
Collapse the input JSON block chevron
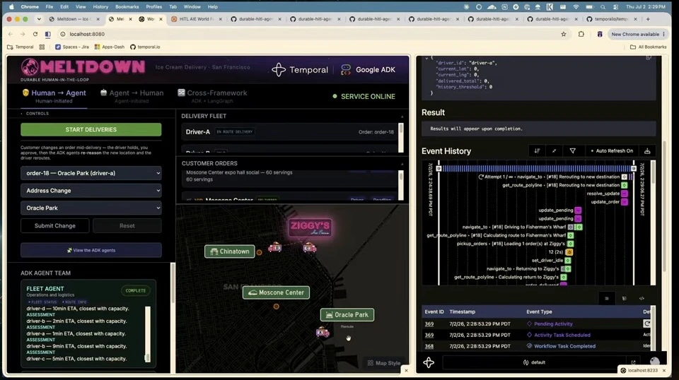(x=426, y=57)
